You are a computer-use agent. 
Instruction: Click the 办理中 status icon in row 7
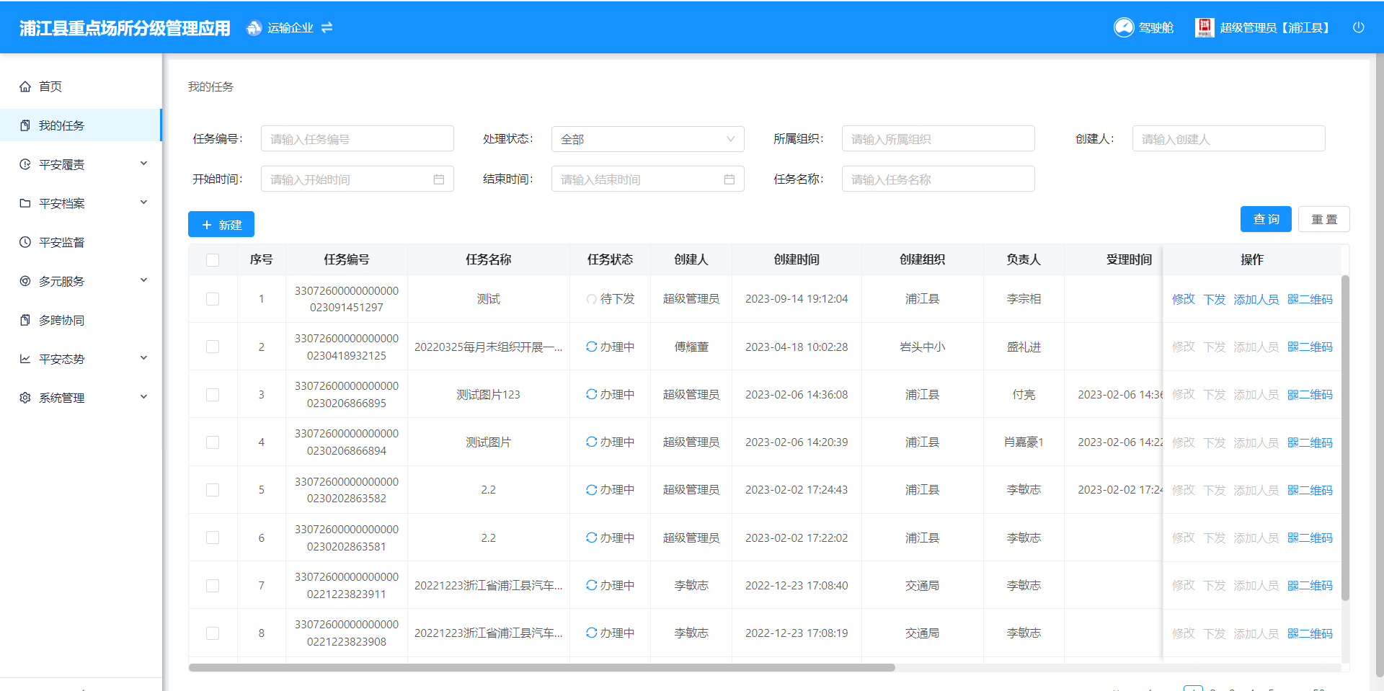[591, 585]
